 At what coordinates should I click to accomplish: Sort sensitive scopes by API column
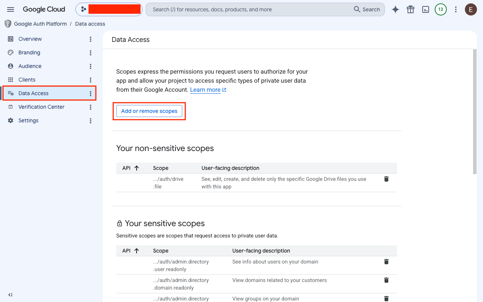131,251
